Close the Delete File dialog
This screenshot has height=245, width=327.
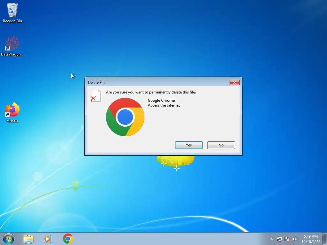(x=234, y=83)
